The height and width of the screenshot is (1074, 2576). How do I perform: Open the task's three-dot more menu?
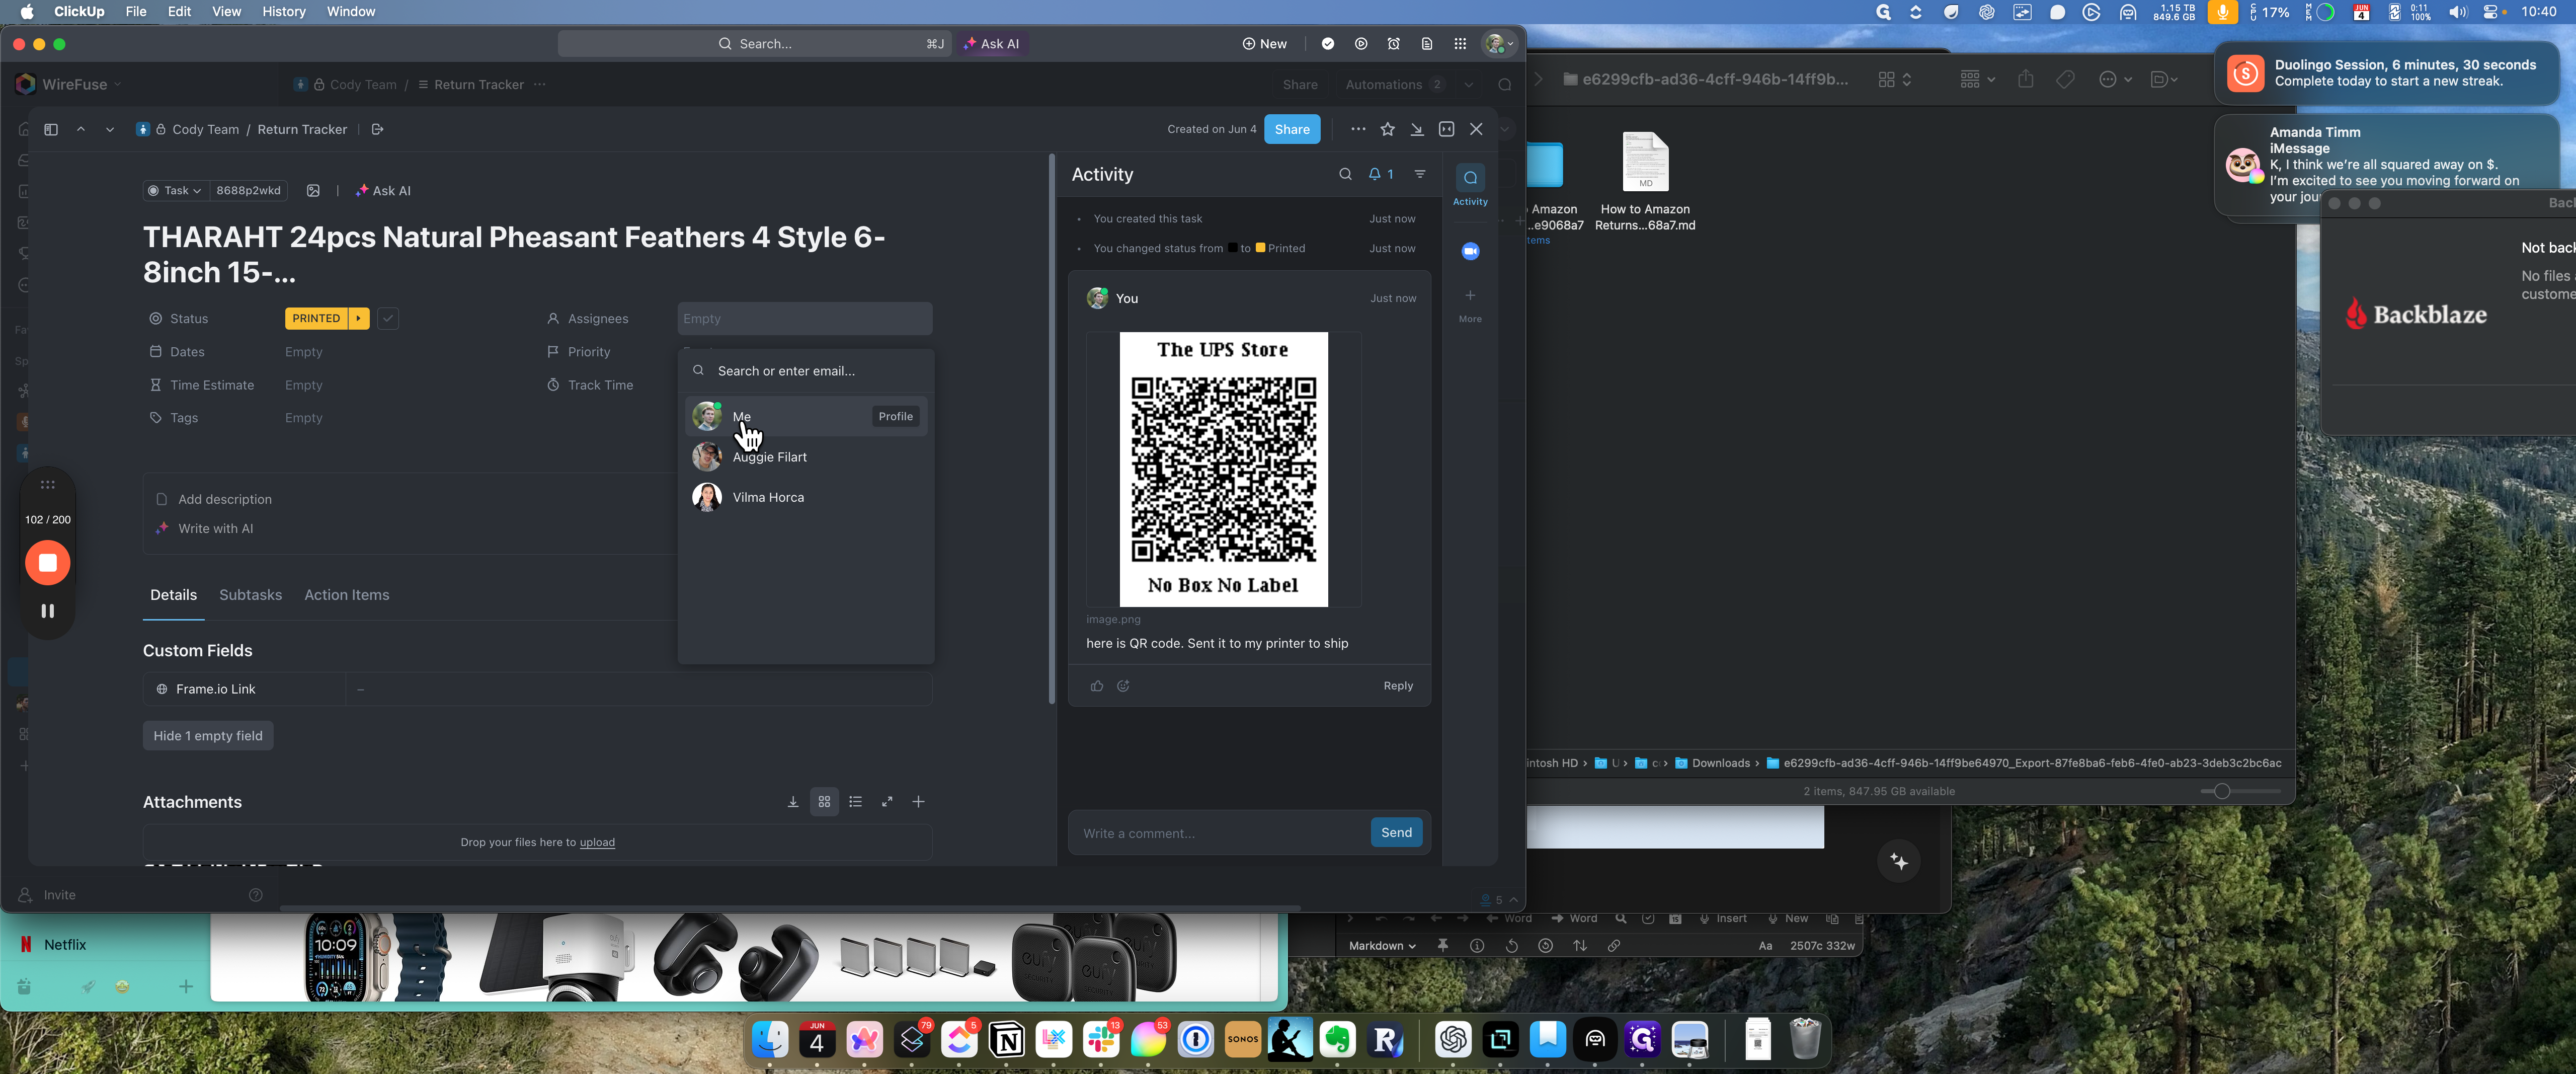click(x=1357, y=129)
